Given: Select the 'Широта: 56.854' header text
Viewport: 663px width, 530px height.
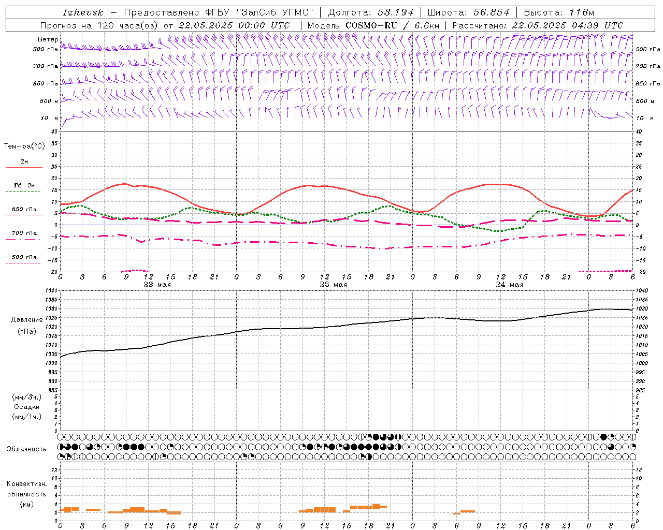Looking at the screenshot, I should (469, 12).
